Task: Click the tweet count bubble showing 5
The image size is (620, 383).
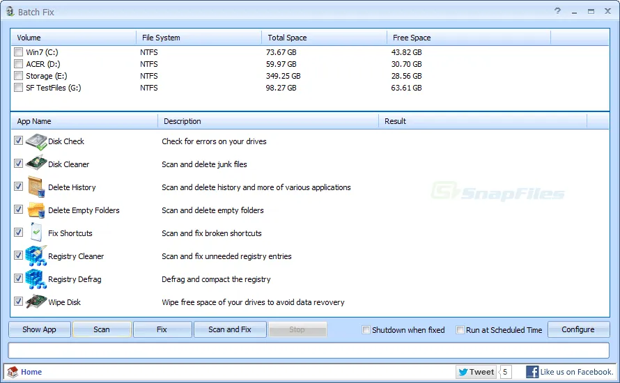Action: pos(505,372)
